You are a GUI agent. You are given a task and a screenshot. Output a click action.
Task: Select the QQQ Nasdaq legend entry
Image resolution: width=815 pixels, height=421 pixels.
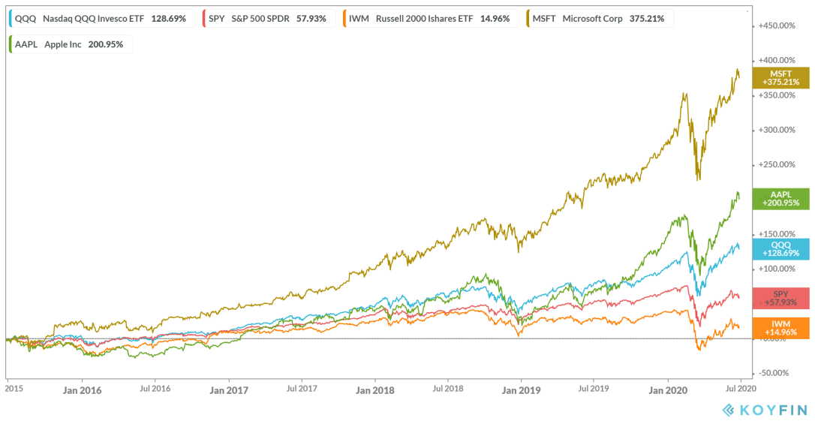click(101, 18)
